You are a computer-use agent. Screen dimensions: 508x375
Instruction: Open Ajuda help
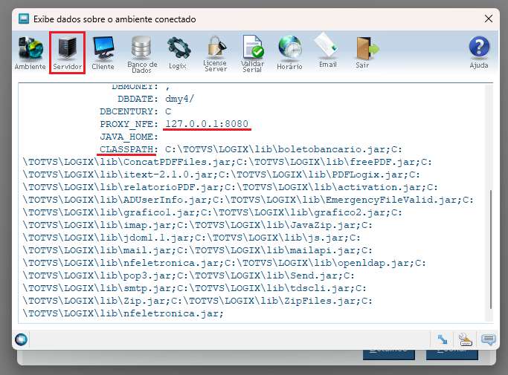click(x=479, y=52)
